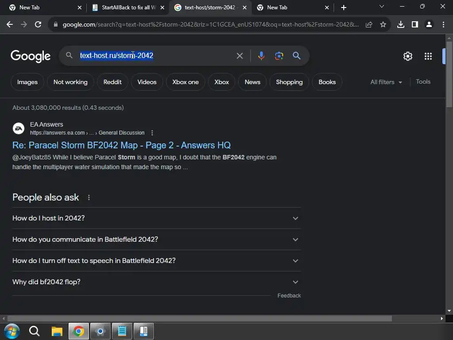Click the forward navigation arrow
Viewport: 453px width, 340px height.
tap(24, 25)
